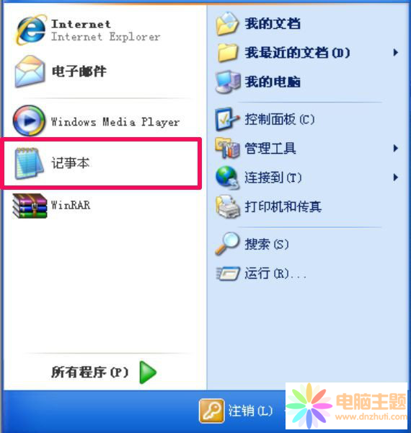Select 我最近的文档(D) menu entry

pos(307,53)
